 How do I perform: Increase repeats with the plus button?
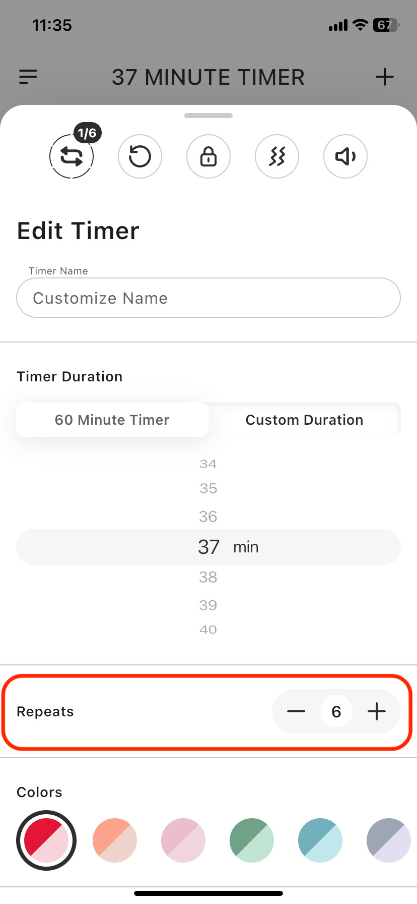(377, 711)
